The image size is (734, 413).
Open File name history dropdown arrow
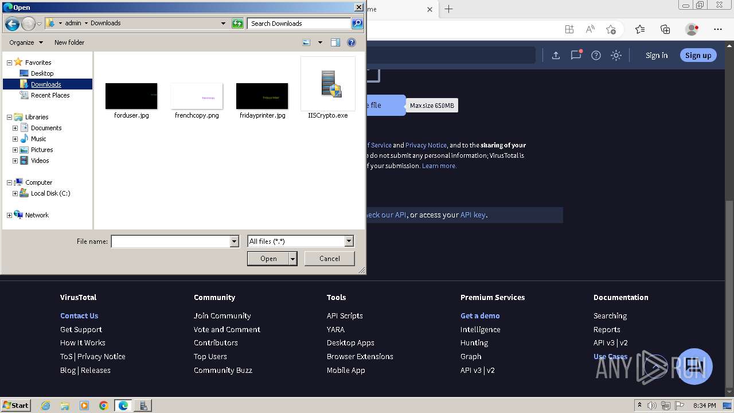234,241
